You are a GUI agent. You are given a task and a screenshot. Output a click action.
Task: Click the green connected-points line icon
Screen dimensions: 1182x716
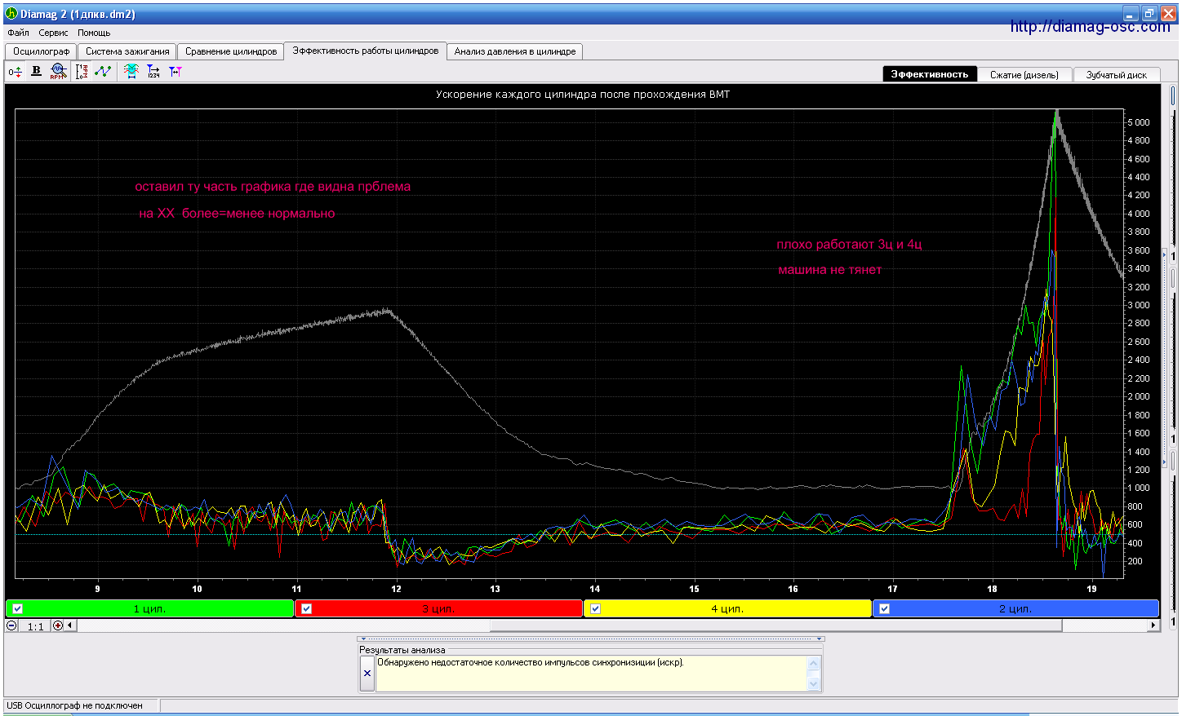tap(103, 72)
